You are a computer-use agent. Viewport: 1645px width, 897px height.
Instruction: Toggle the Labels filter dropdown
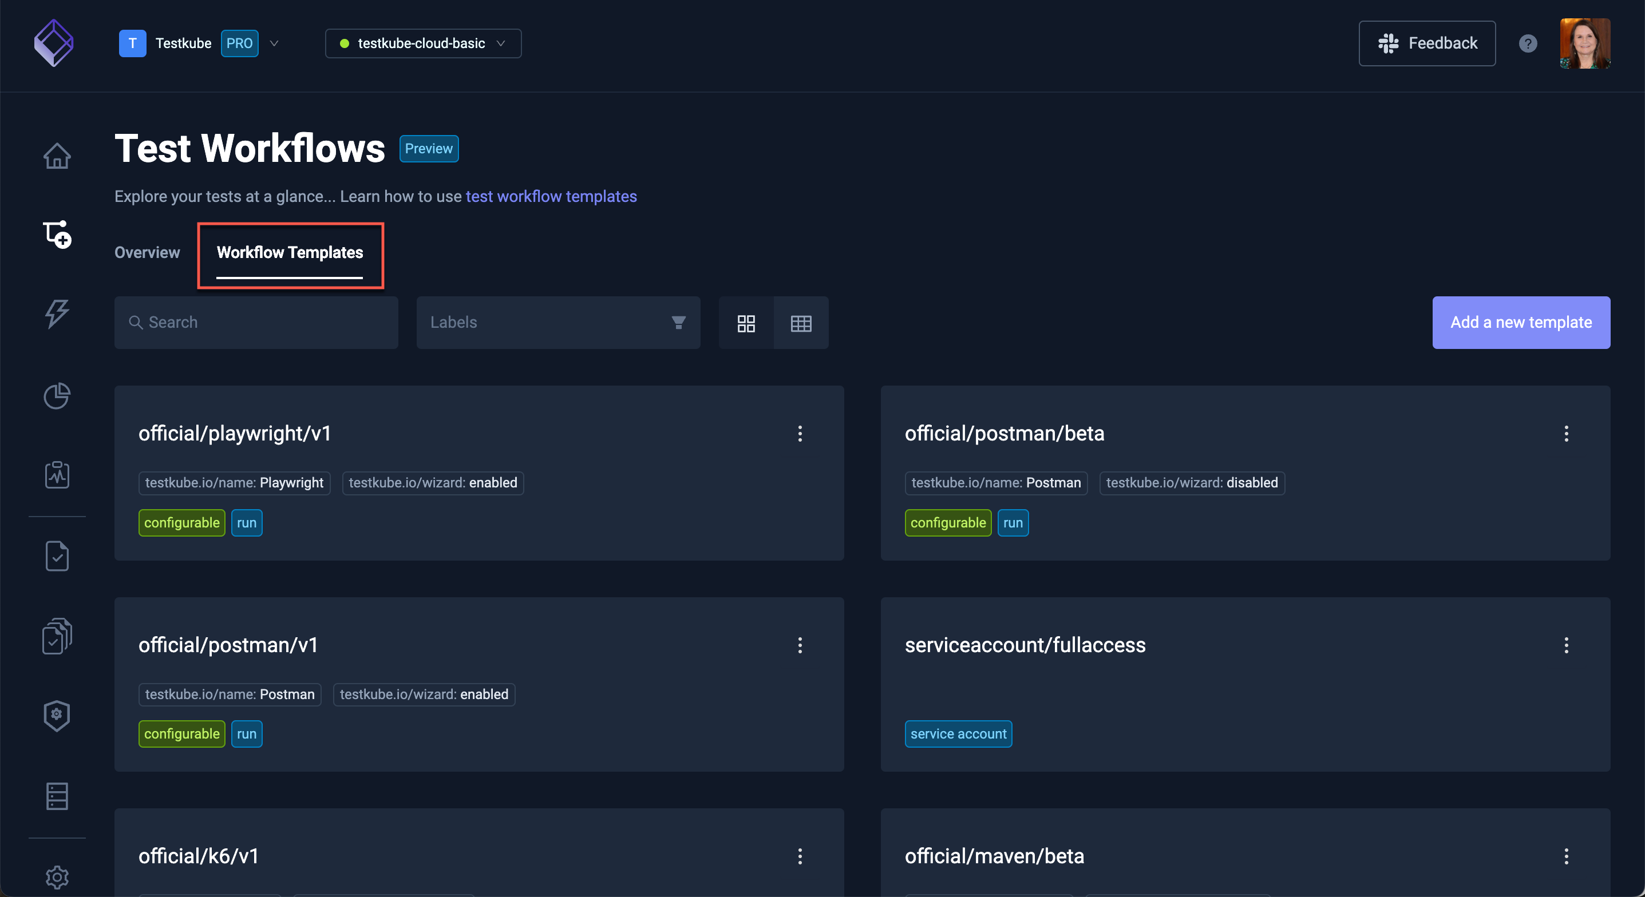[x=558, y=322]
